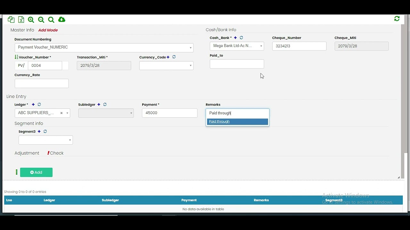Click the vertical scrollbar on the form
Screen dimensions: 410x230
(x=403, y=102)
